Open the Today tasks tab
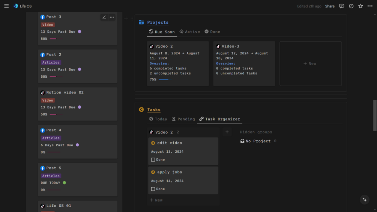Viewport: 377px width, 212px height. pyautogui.click(x=158, y=119)
